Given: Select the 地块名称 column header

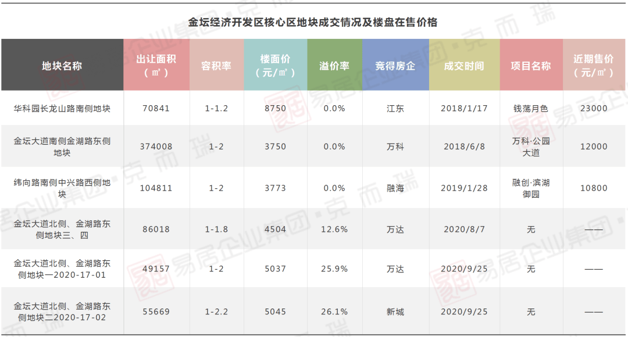Looking at the screenshot, I should pos(62,65).
